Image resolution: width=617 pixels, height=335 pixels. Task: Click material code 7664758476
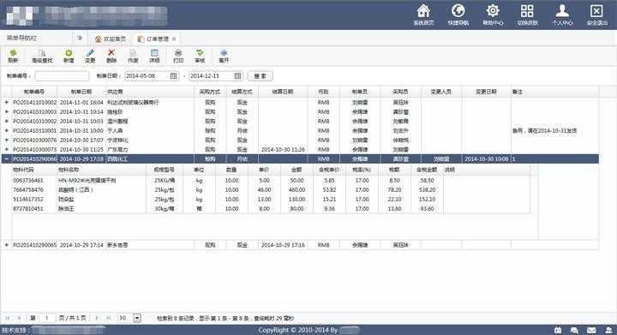28,190
